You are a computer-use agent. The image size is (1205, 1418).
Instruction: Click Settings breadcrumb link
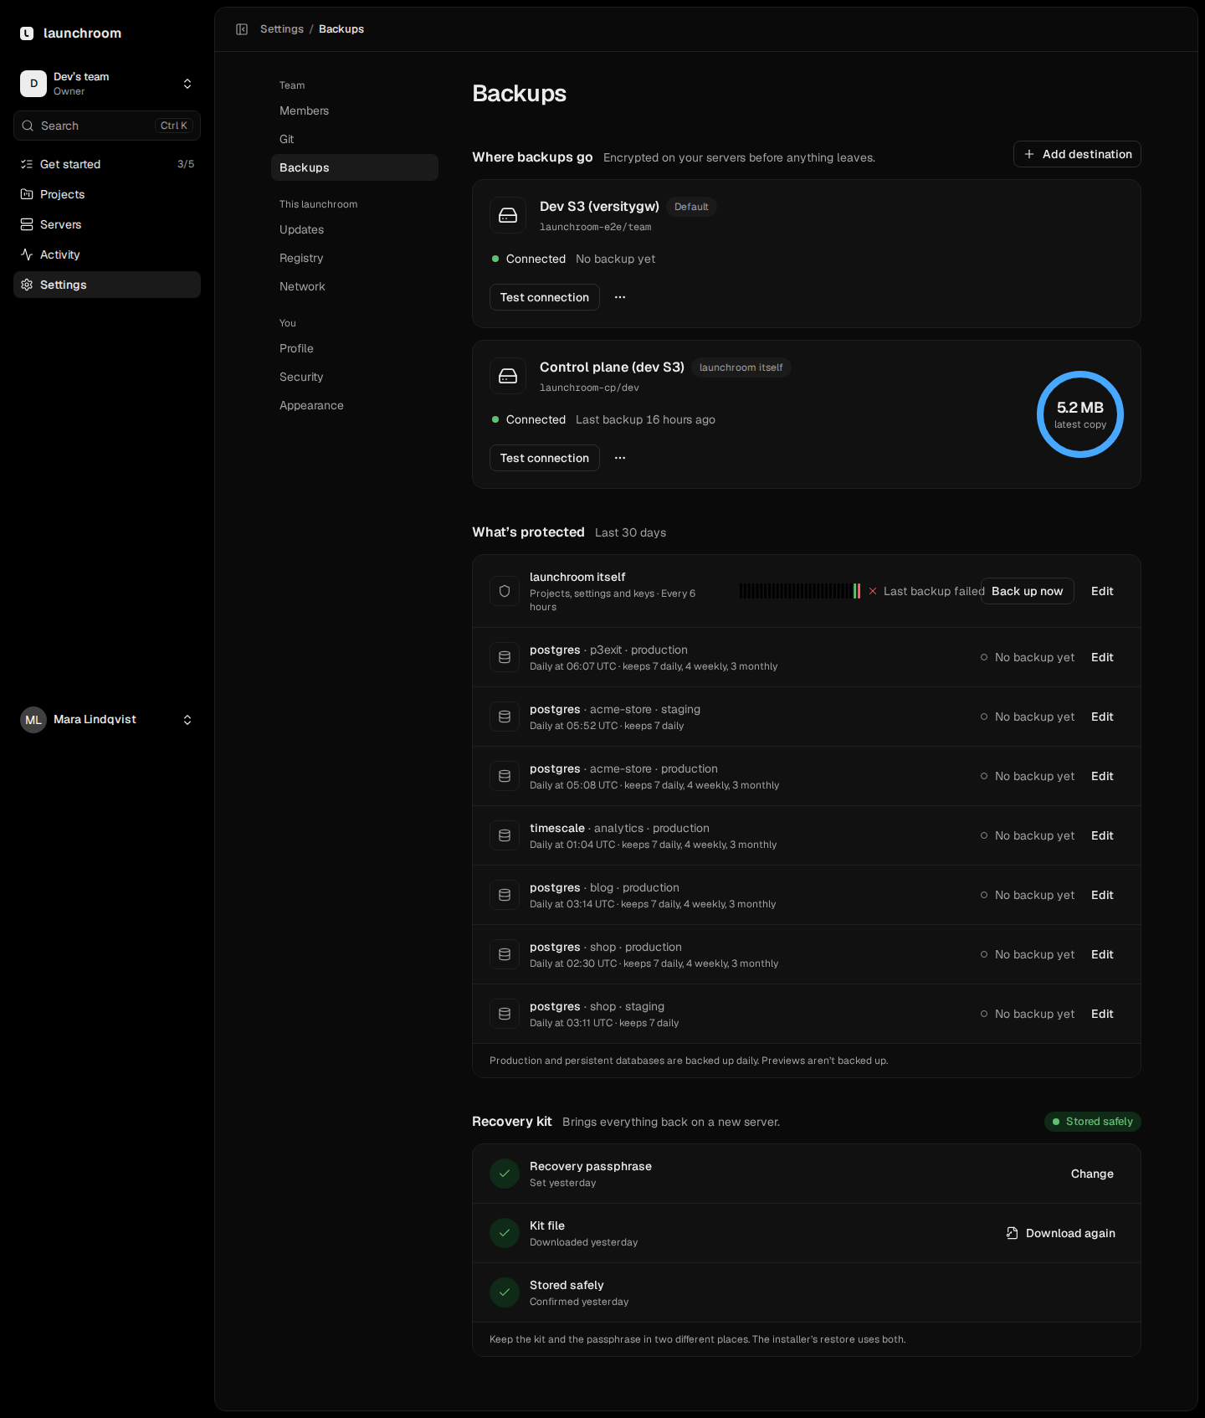tap(282, 29)
